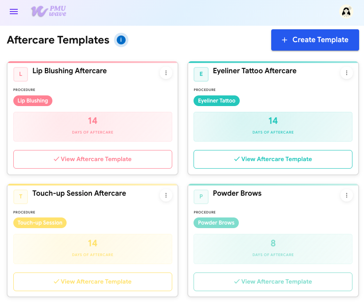Image resolution: width=364 pixels, height=304 pixels.
Task: Open options menu on Touch-up Session card
Action: click(x=166, y=195)
